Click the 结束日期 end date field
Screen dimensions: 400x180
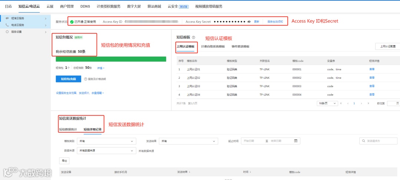[x=277, y=140]
